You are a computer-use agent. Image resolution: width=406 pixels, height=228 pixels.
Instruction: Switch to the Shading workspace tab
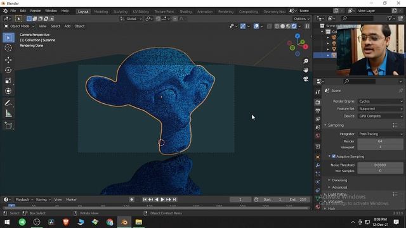(x=186, y=11)
